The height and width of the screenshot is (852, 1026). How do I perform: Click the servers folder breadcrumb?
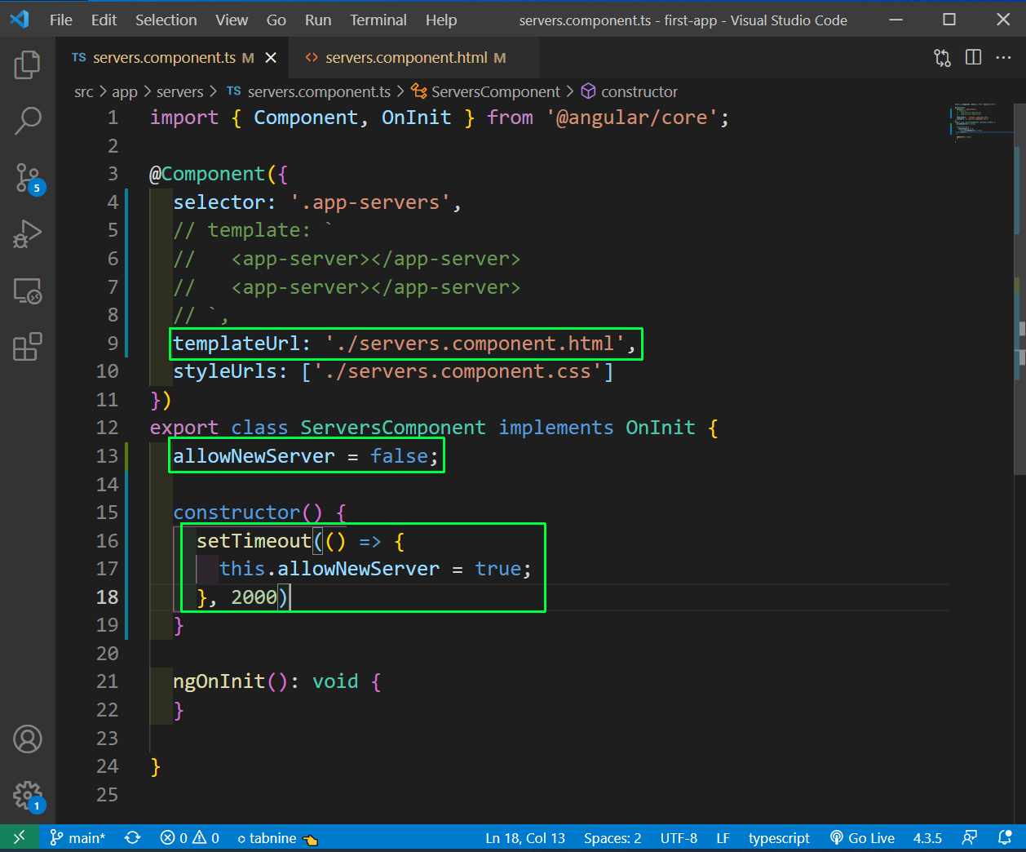(179, 92)
